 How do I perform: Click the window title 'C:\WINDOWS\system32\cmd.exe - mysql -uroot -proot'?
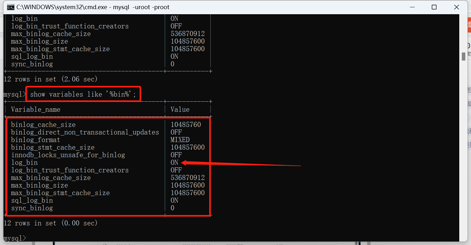(x=93, y=7)
